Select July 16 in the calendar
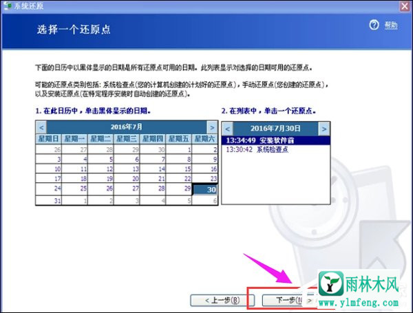The height and width of the screenshot is (313, 413). pos(205,169)
